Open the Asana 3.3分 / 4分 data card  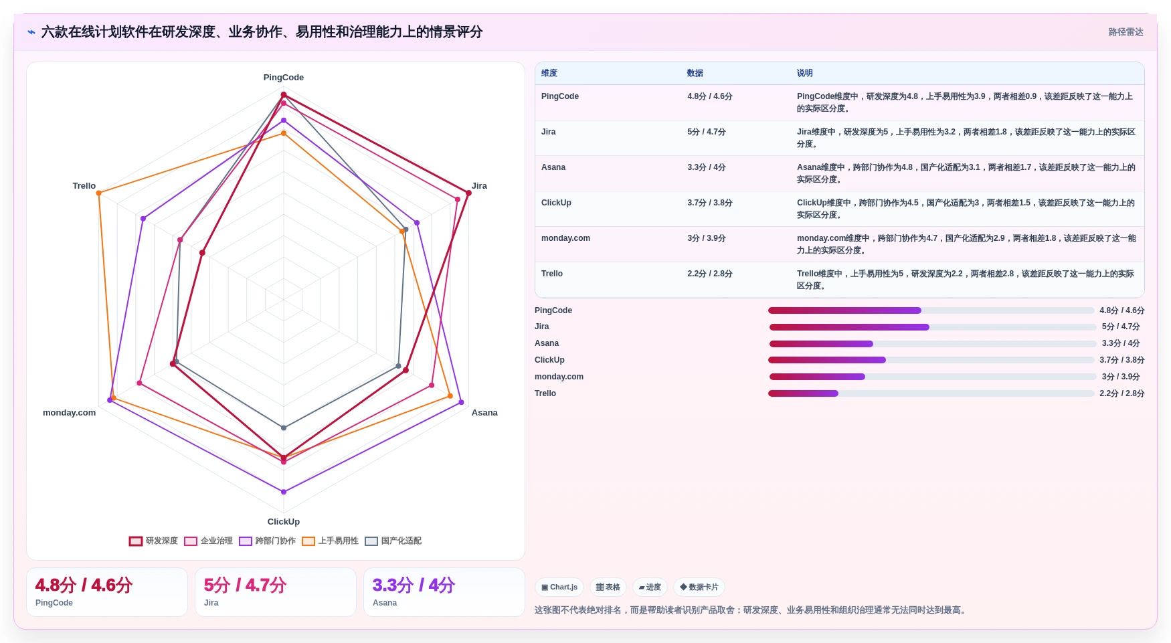point(444,592)
